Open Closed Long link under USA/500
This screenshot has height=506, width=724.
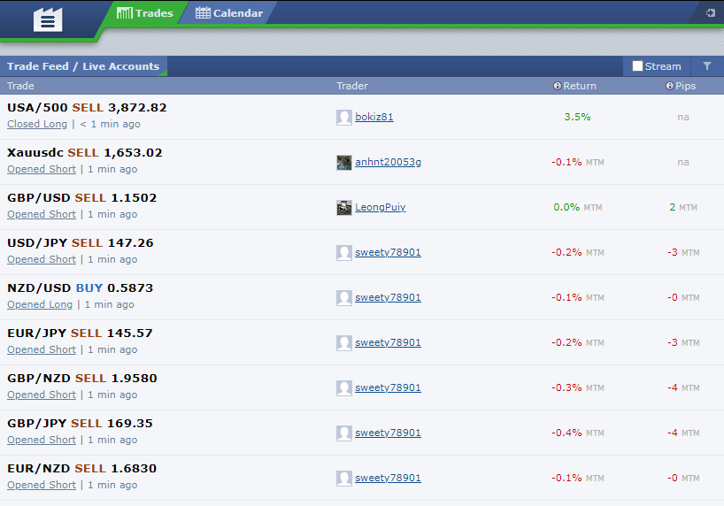point(37,124)
